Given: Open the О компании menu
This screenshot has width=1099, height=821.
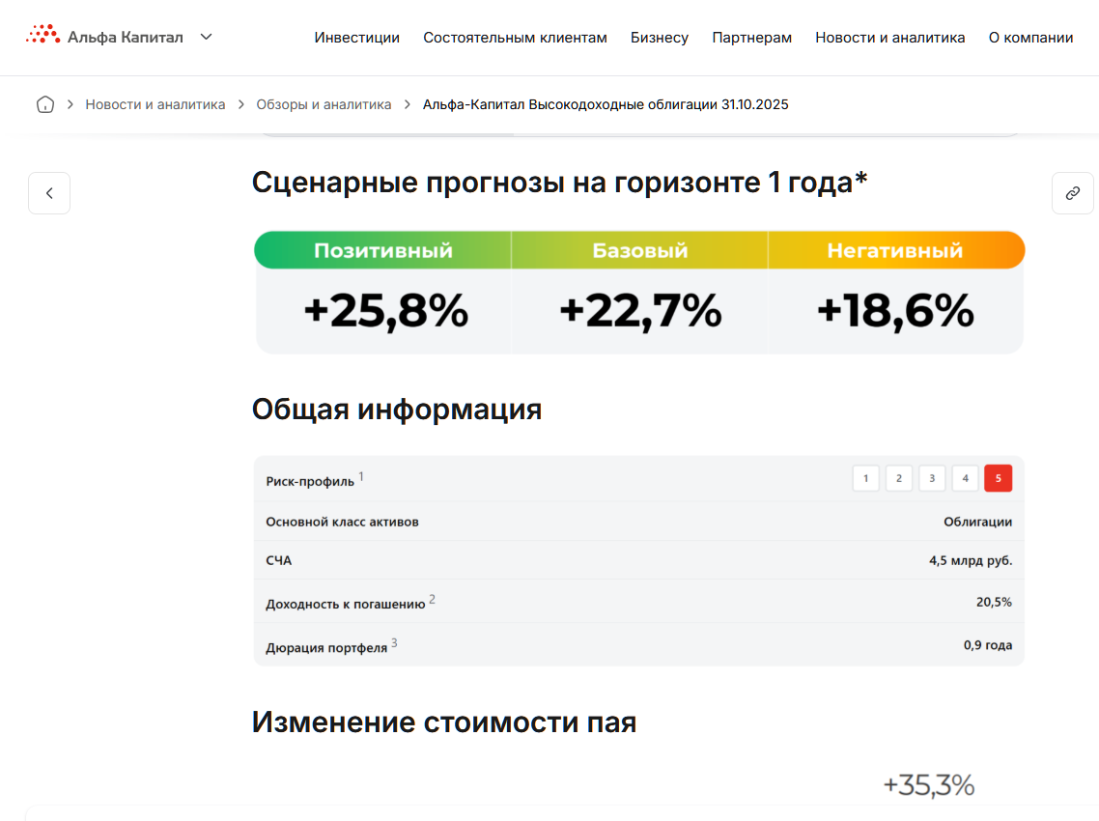Looking at the screenshot, I should pyautogui.click(x=1030, y=38).
